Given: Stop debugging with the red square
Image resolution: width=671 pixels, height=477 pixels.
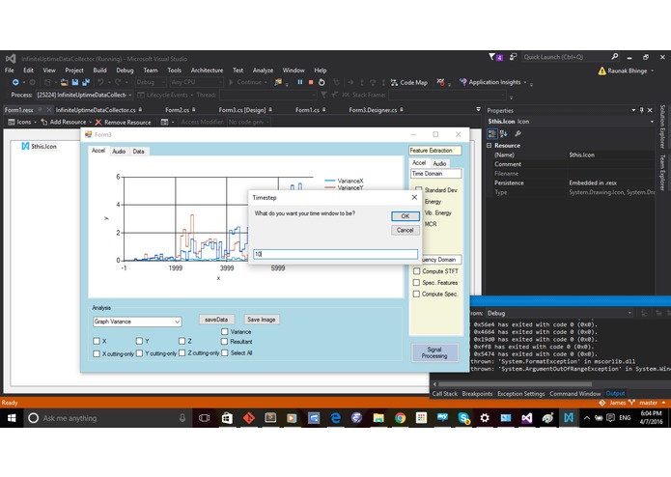Looking at the screenshot, I should point(311,82).
